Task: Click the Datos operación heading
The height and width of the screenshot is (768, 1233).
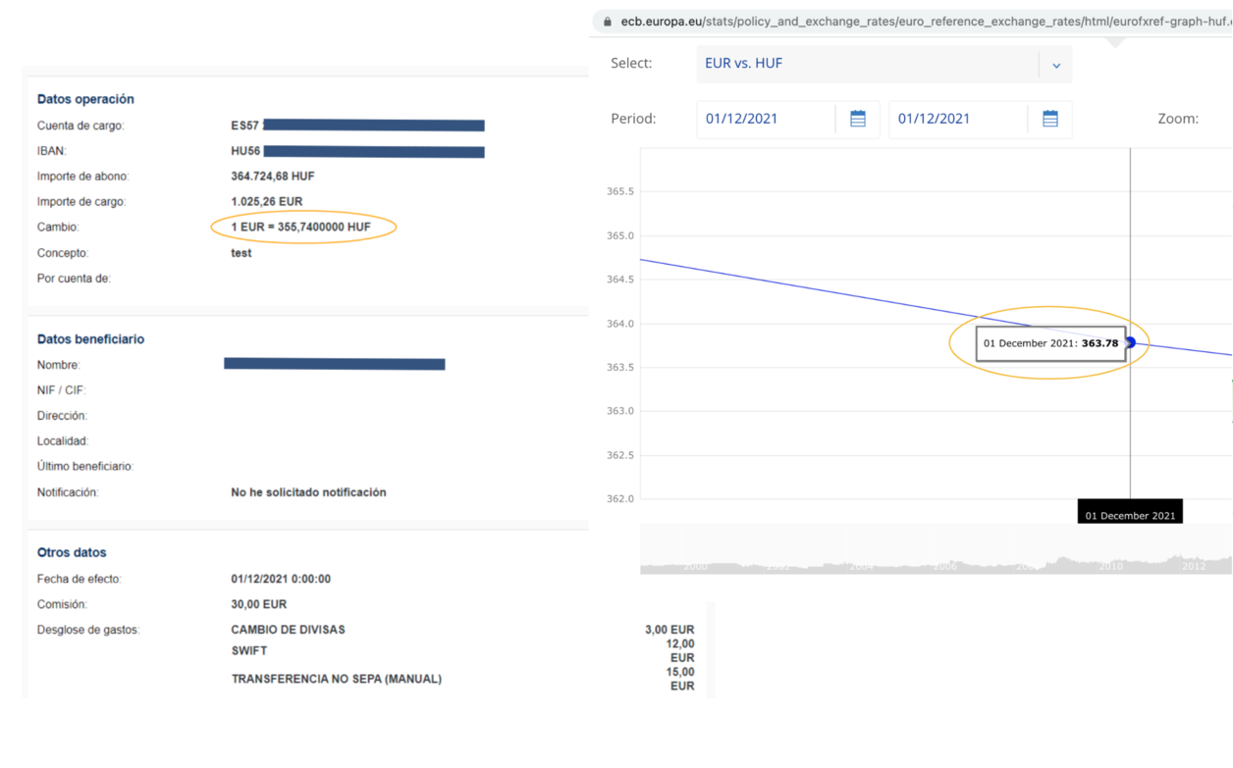Action: point(85,99)
